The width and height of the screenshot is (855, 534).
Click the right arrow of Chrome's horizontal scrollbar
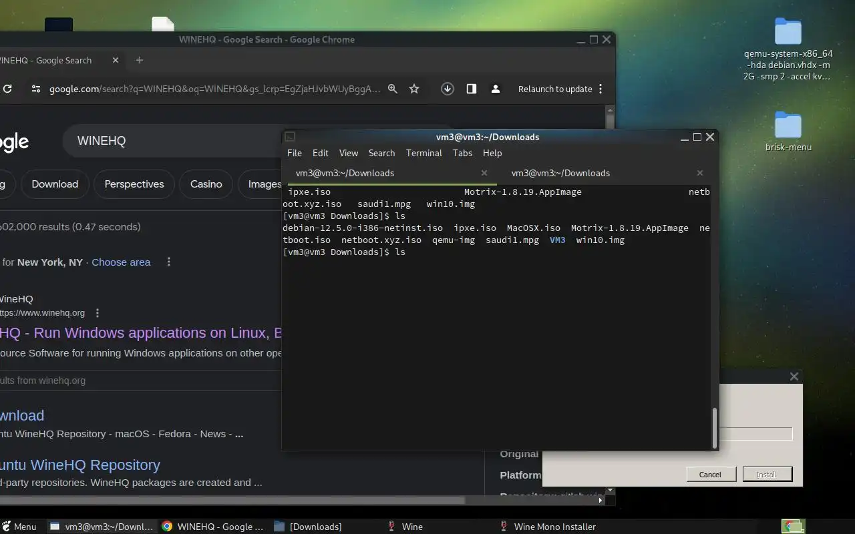click(600, 500)
